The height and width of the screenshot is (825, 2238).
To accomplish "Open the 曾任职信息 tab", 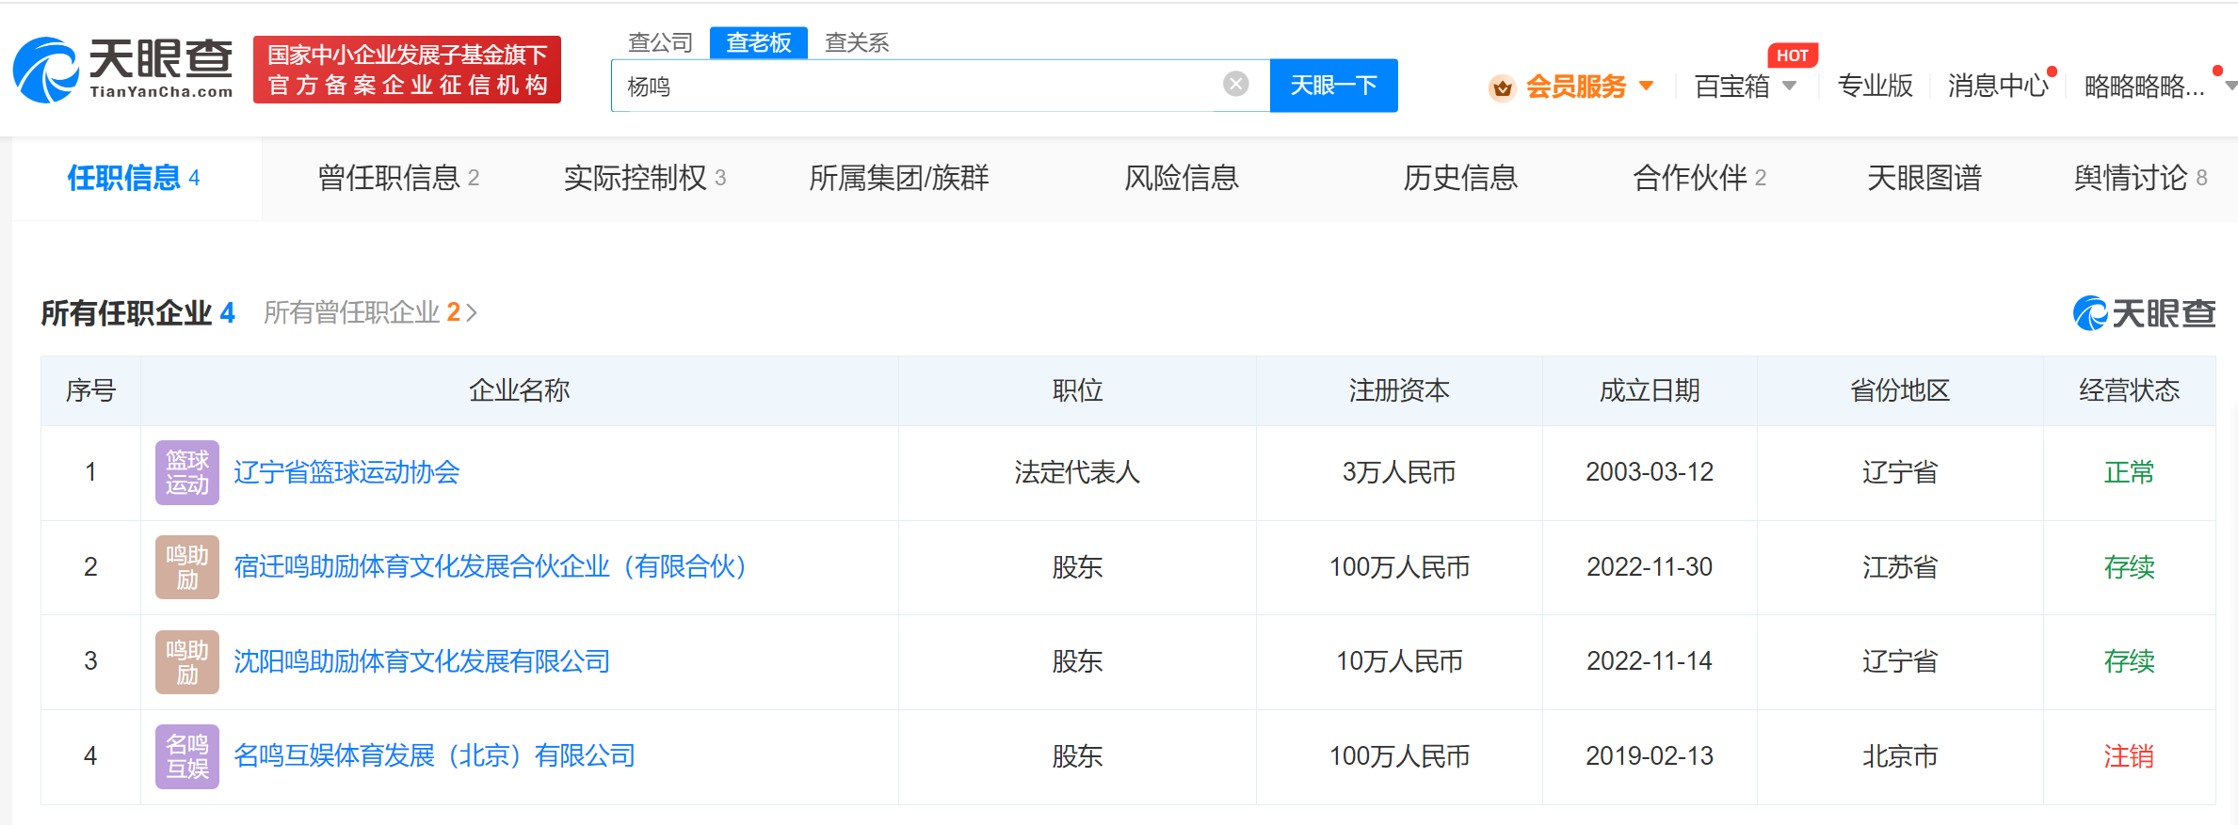I will (398, 178).
